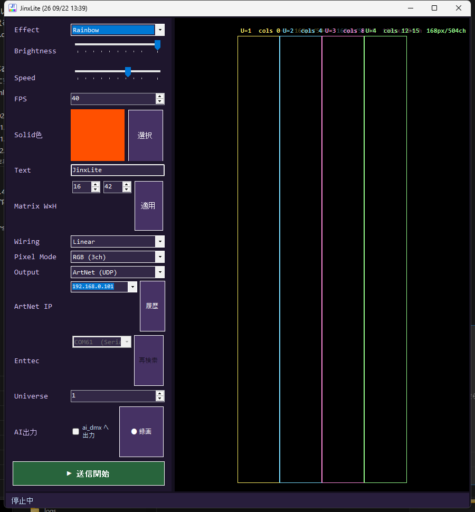
Task: Open the Wiring dropdown set to Linear
Action: click(x=118, y=242)
